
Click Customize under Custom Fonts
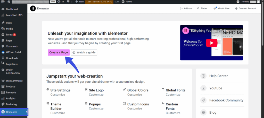(x=173, y=113)
